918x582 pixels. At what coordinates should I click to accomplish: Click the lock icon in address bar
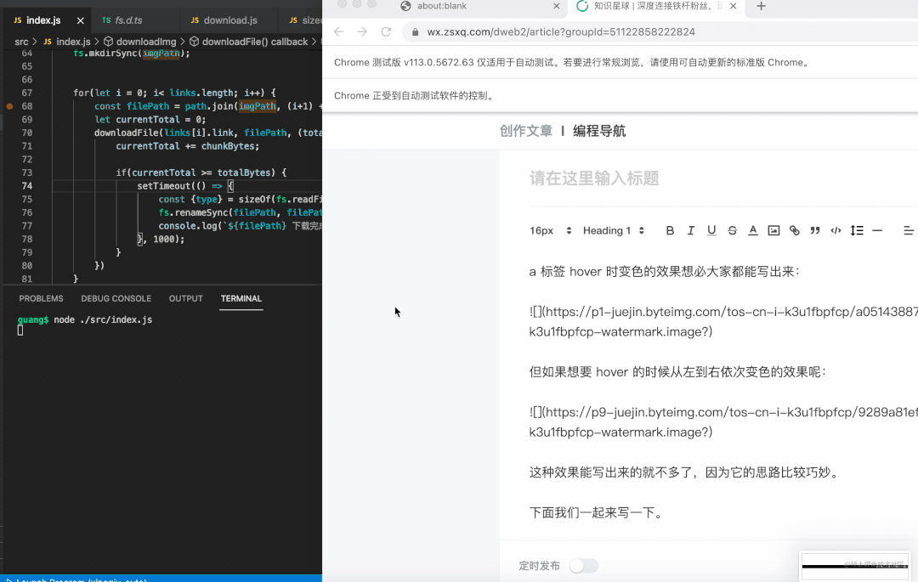(415, 31)
